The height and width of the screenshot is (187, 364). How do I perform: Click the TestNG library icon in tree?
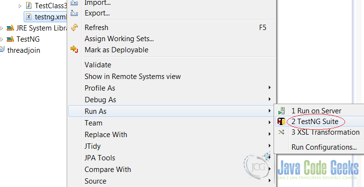[x=10, y=39]
